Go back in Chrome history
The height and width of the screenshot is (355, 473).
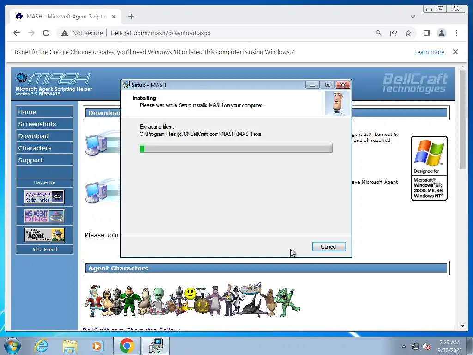pos(17,33)
